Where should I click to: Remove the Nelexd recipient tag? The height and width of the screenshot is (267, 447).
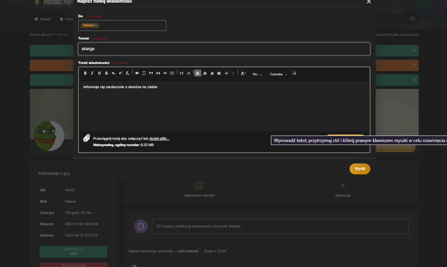coord(96,25)
